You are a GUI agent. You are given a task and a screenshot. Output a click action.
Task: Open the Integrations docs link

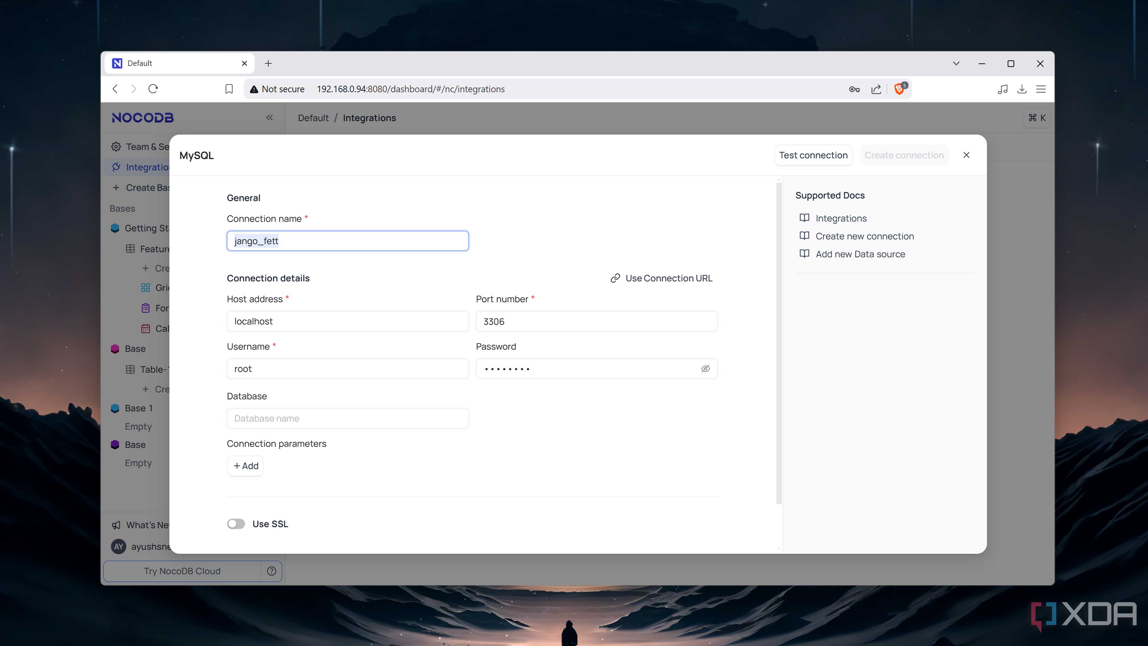coord(833,218)
